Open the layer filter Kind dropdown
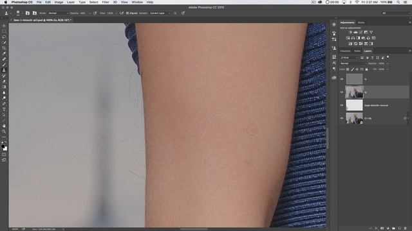This screenshot has height=231, width=412. pyautogui.click(x=349, y=58)
